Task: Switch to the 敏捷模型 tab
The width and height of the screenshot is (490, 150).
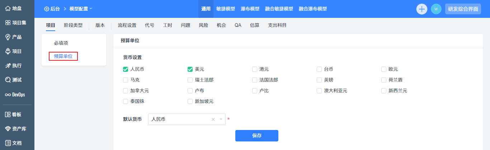Action: [226, 9]
